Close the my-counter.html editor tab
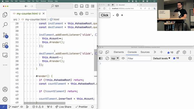The image size is (194, 109). (x=44, y=14)
